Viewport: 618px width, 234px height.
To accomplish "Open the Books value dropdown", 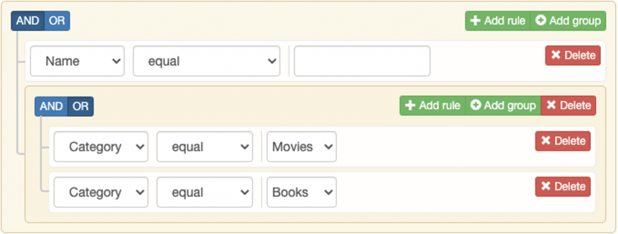I will [302, 192].
